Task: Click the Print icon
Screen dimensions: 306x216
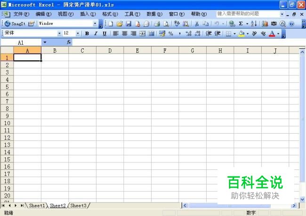Action: click(157, 24)
